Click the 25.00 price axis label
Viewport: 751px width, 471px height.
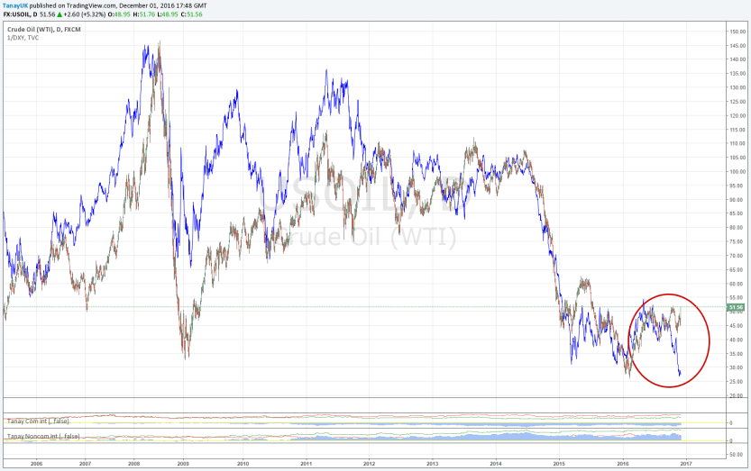point(737,382)
